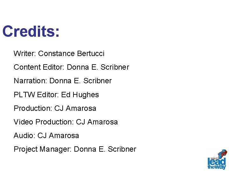The height and width of the screenshot is (171, 229).
Task: Click Donna E. Scribner on Project Manager line
Action: point(105,149)
